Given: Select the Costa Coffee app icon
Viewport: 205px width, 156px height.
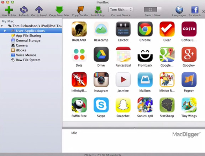Looking at the screenshot, I should (x=189, y=29).
